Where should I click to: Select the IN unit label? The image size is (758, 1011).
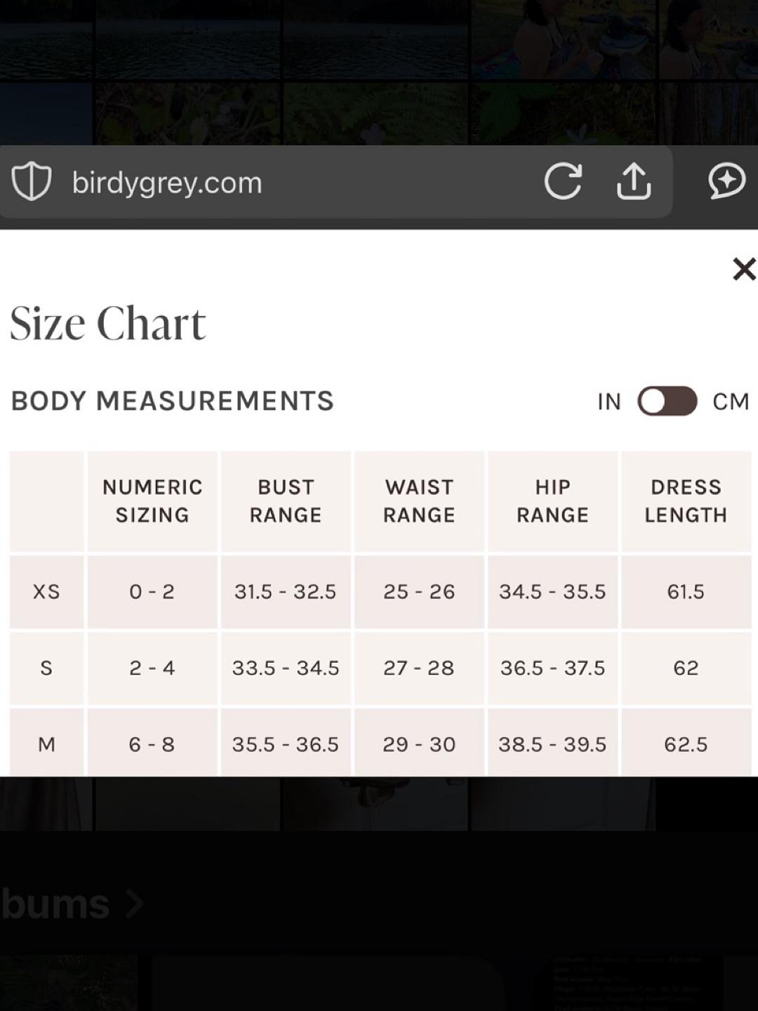tap(609, 402)
